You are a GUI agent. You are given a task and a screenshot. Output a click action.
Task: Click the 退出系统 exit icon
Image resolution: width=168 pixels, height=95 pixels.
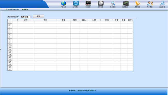[162, 3]
